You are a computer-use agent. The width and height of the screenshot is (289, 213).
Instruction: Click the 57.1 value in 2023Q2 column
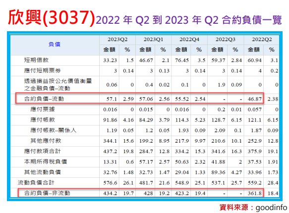[x=112, y=99]
